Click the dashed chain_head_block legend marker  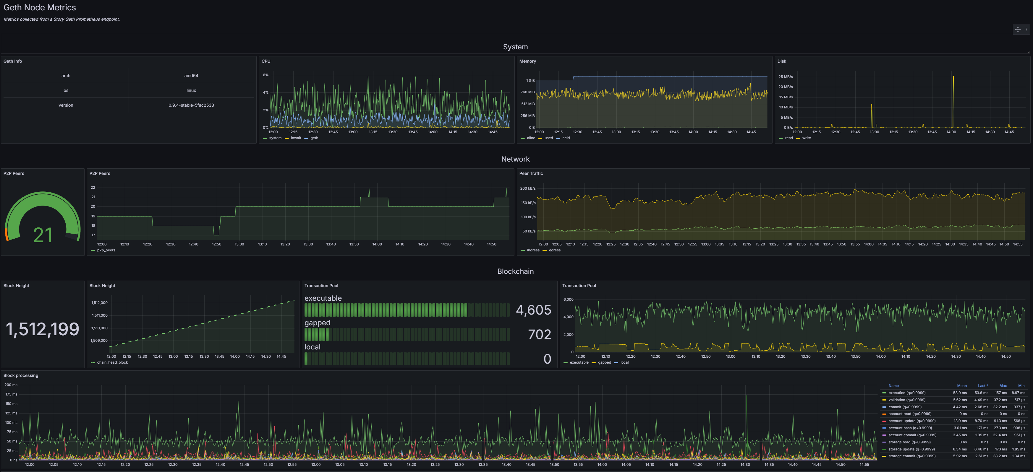tap(93, 363)
